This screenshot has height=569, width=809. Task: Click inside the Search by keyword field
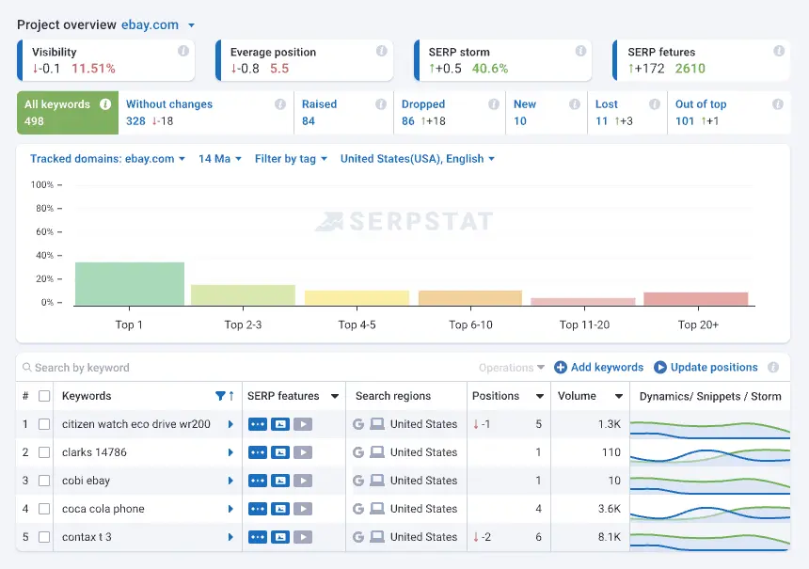[113, 367]
